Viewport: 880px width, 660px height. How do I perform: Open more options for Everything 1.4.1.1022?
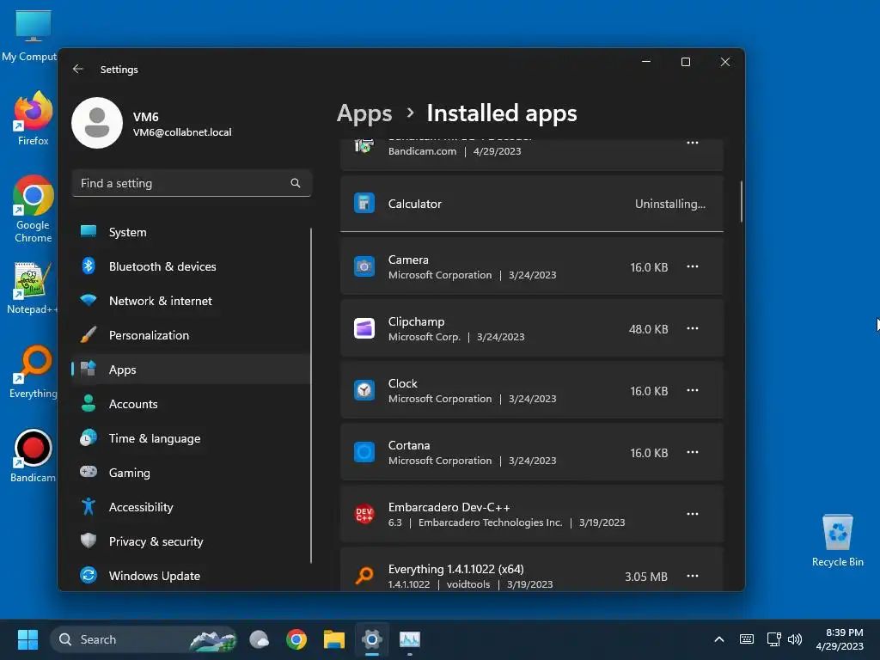(x=693, y=576)
